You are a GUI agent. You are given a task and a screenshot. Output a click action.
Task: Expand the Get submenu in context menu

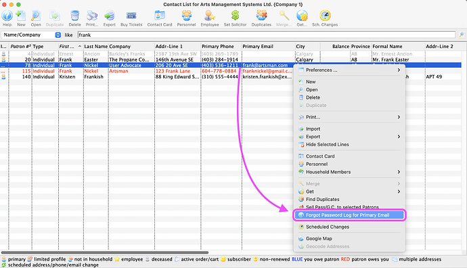coord(349,192)
